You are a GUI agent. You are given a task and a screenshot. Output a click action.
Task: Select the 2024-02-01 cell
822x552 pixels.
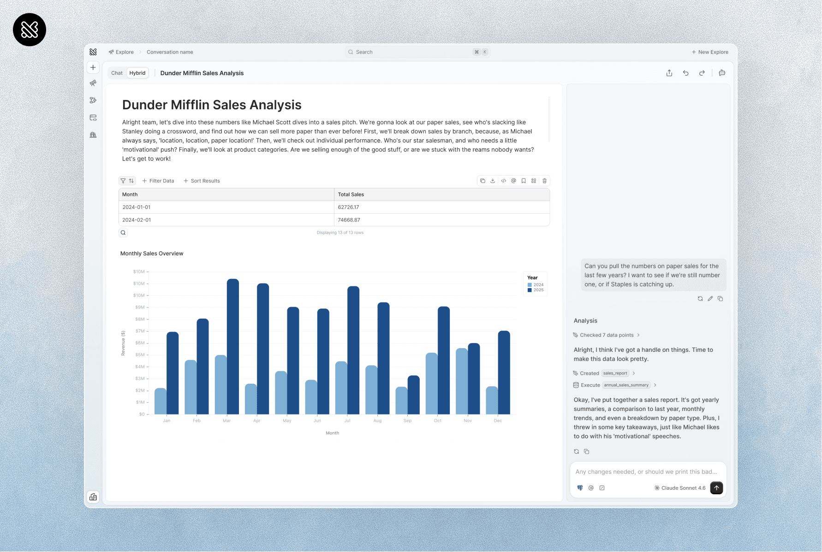(226, 220)
